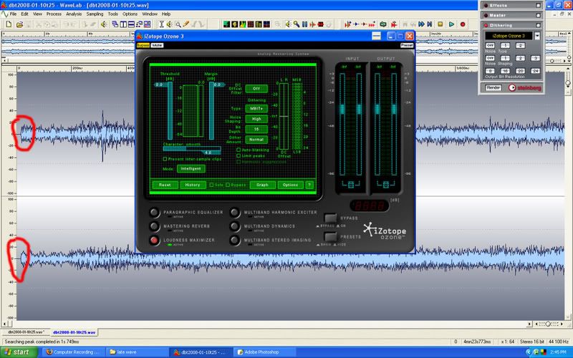
Task: Click the Character smooth slider
Action: 192,150
